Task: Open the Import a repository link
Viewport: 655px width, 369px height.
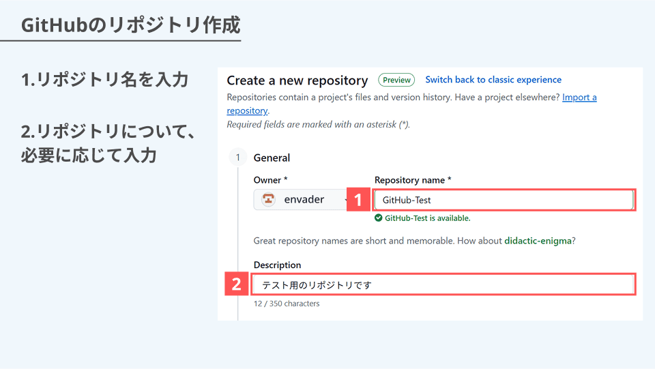Action: [x=579, y=98]
